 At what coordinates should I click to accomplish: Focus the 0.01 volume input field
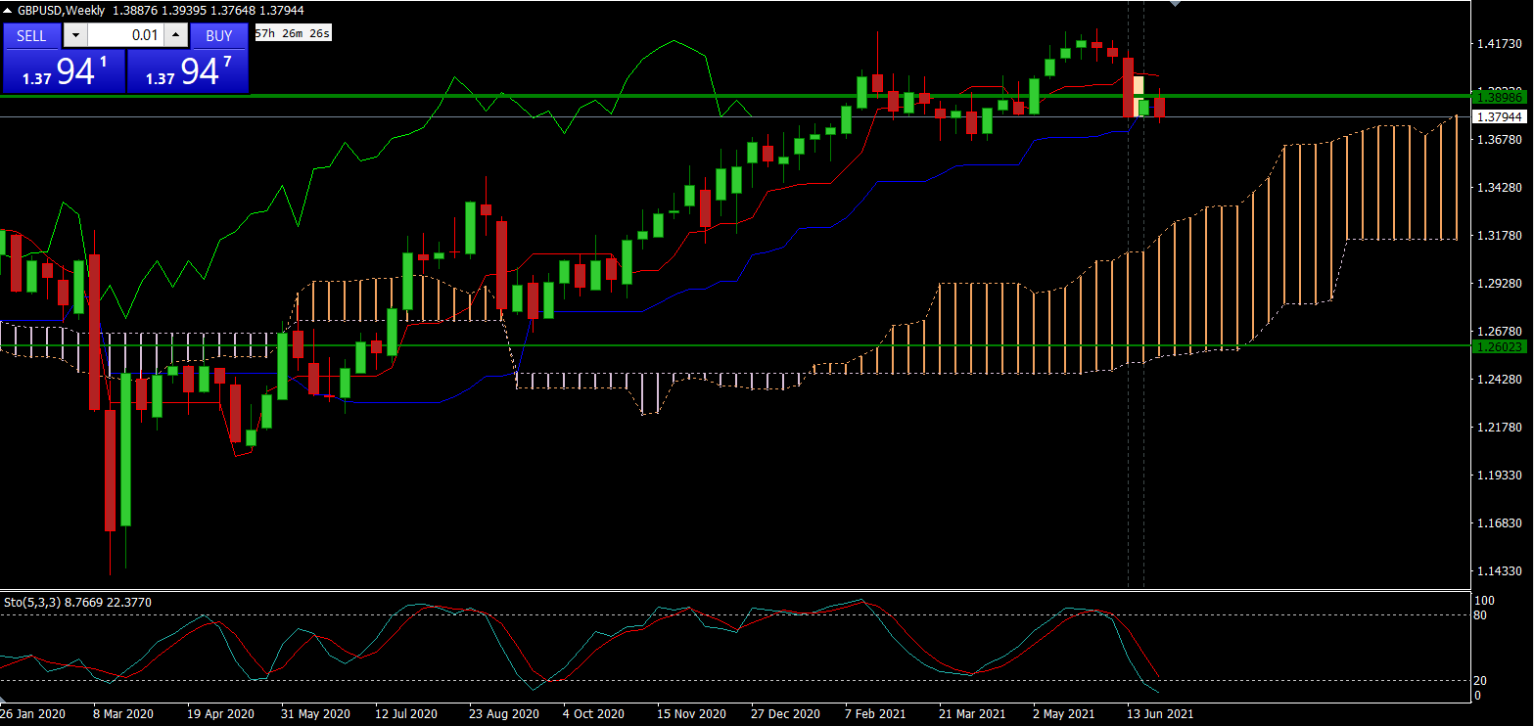coord(125,35)
